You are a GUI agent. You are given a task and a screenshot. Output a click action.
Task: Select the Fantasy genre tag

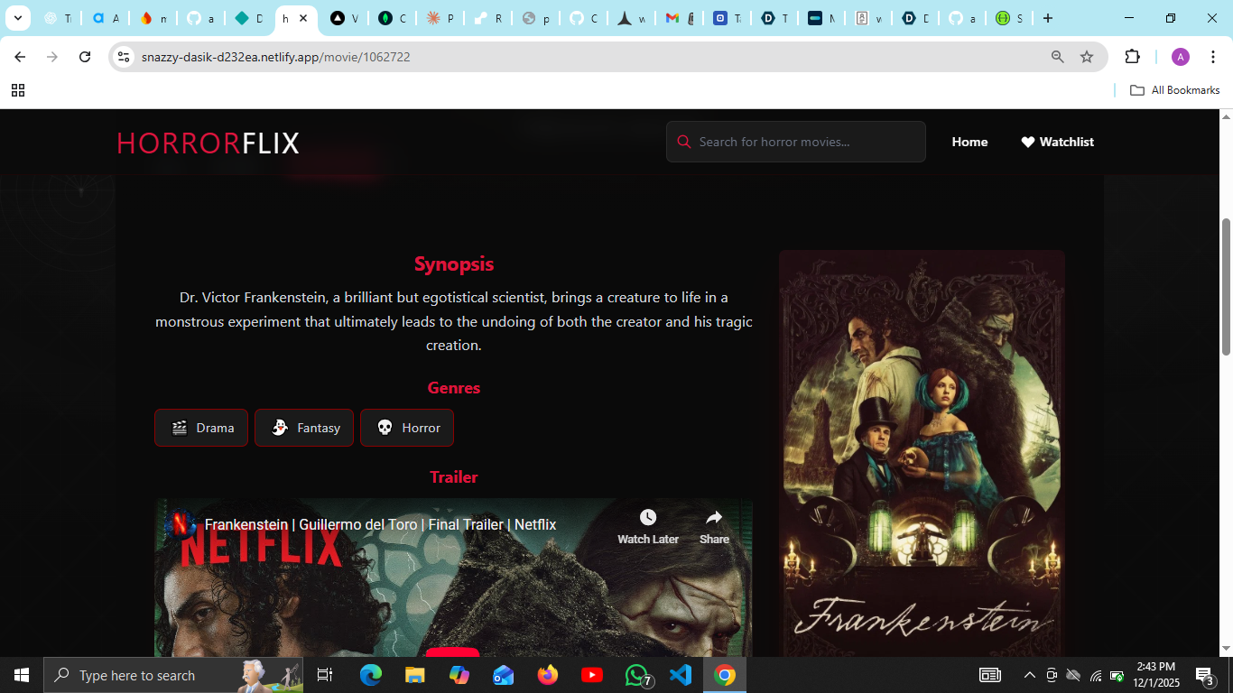(304, 428)
